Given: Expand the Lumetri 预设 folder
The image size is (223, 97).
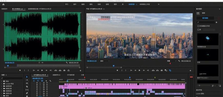Looking at the screenshot, I should (x=2, y=84).
